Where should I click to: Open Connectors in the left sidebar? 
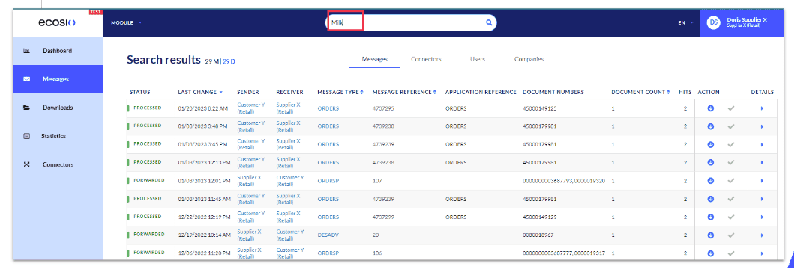pyautogui.click(x=58, y=164)
